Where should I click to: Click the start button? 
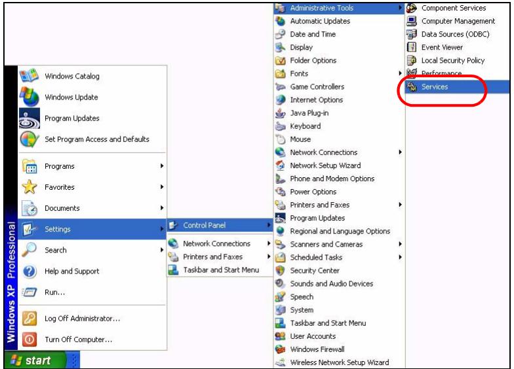click(35, 360)
